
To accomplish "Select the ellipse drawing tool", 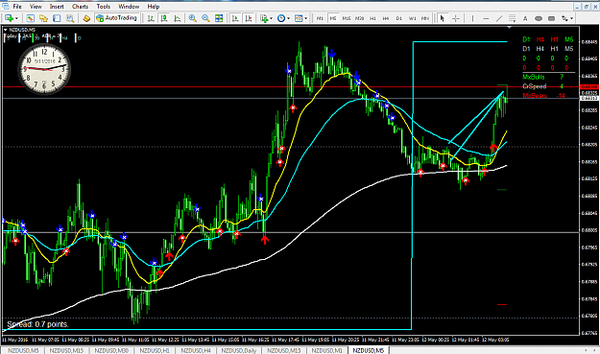I will tap(539, 18).
